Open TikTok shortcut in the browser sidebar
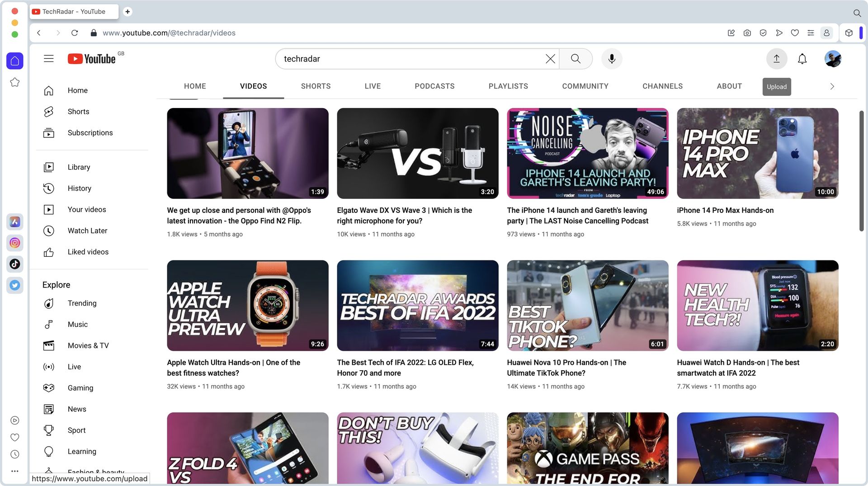This screenshot has width=868, height=486. [x=15, y=264]
